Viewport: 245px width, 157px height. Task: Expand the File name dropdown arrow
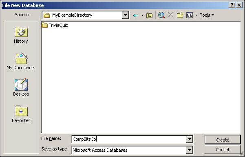click(189, 139)
